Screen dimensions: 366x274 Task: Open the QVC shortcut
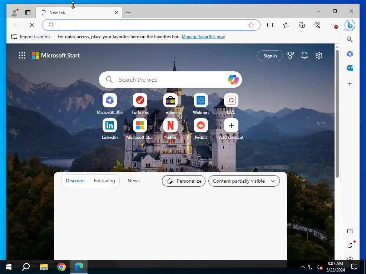(231, 104)
